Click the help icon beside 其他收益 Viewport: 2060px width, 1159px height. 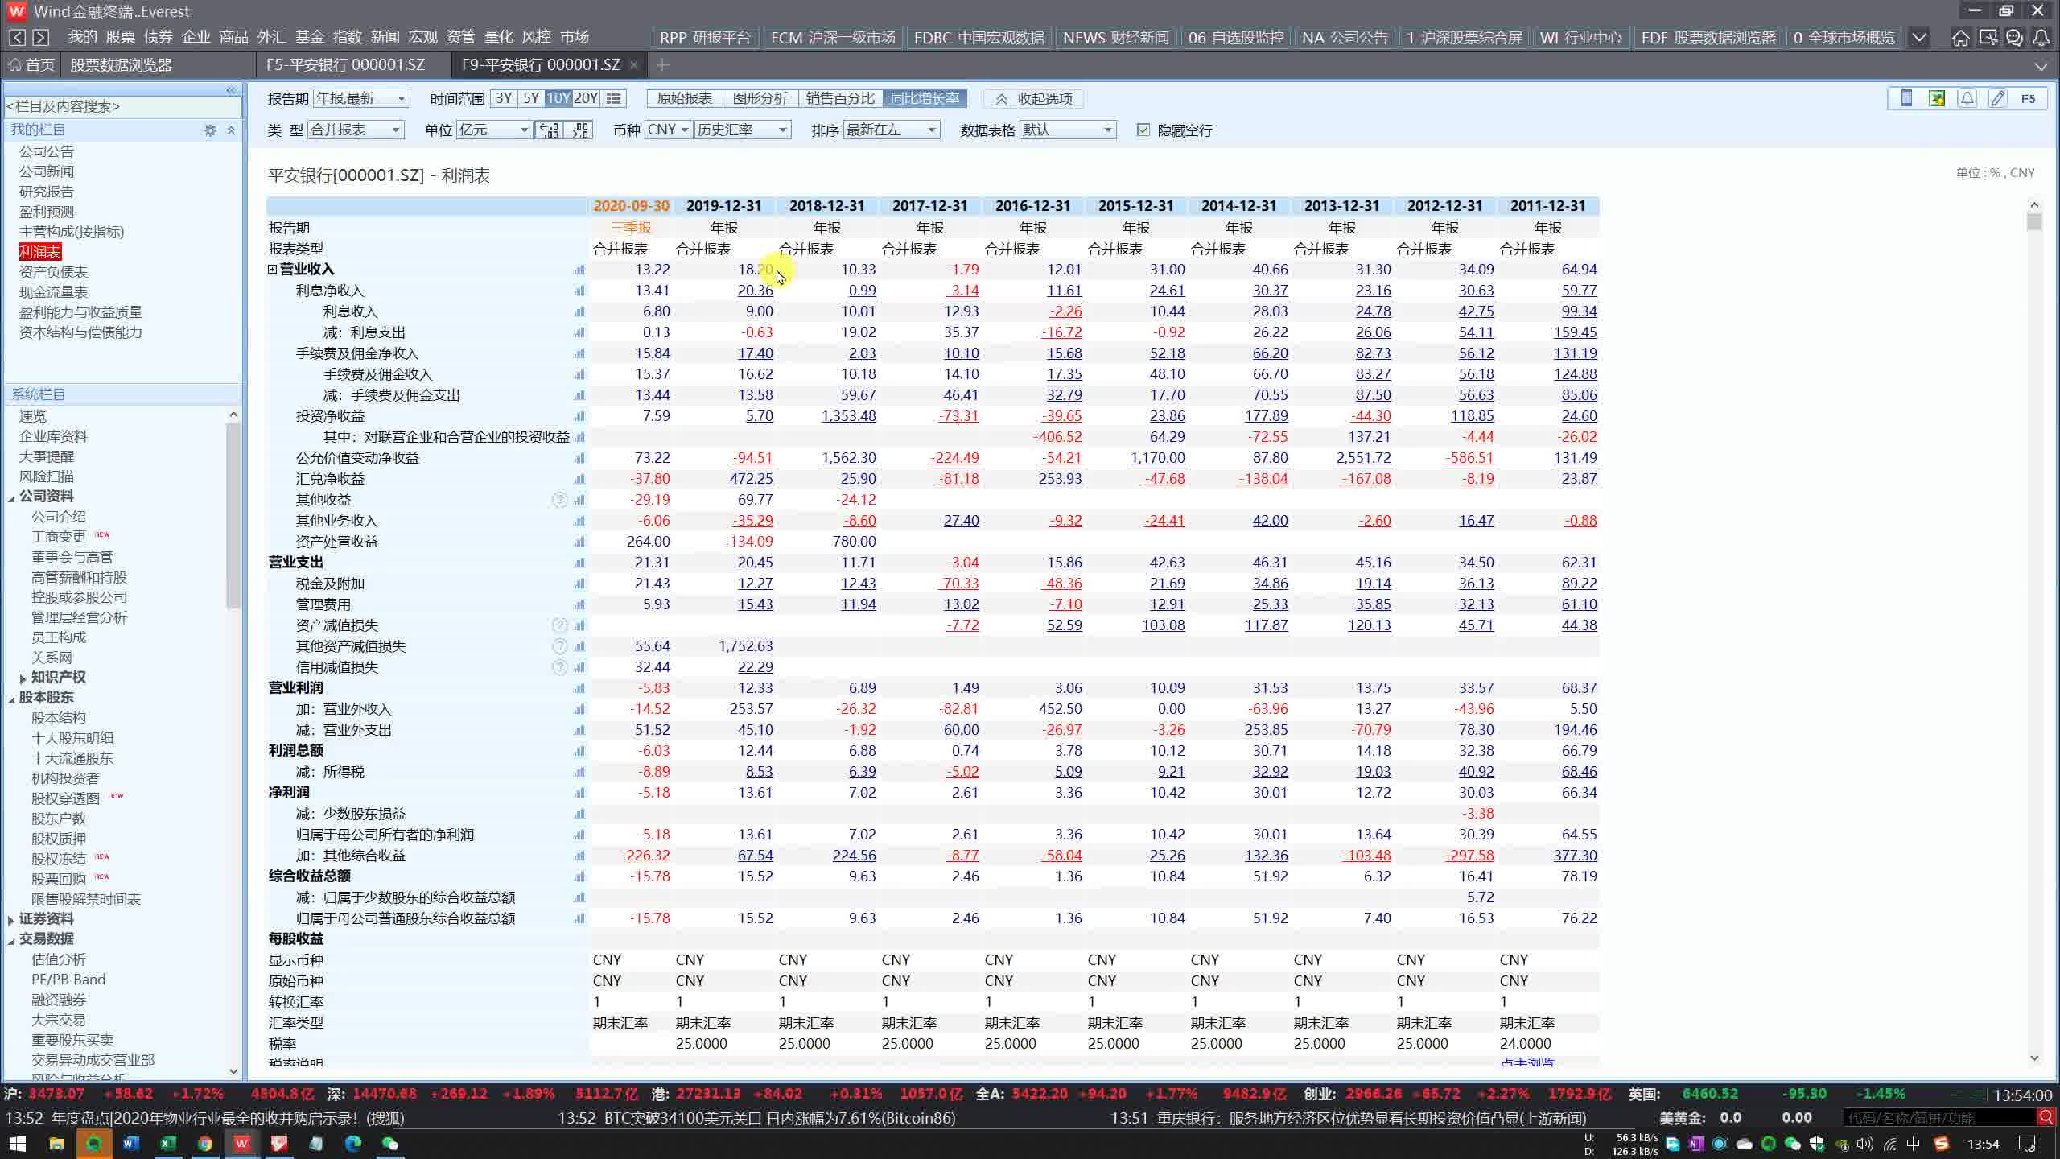coord(559,500)
